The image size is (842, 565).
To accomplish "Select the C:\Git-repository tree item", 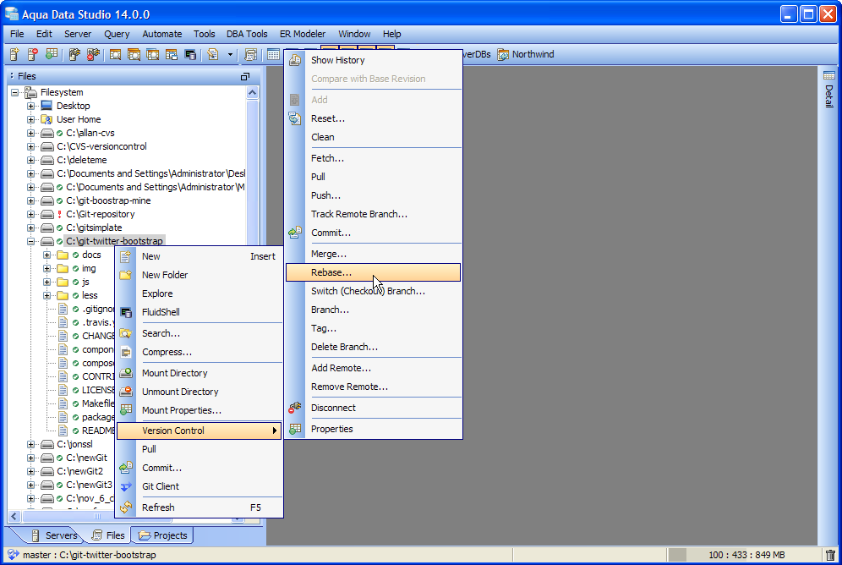I will (x=101, y=214).
